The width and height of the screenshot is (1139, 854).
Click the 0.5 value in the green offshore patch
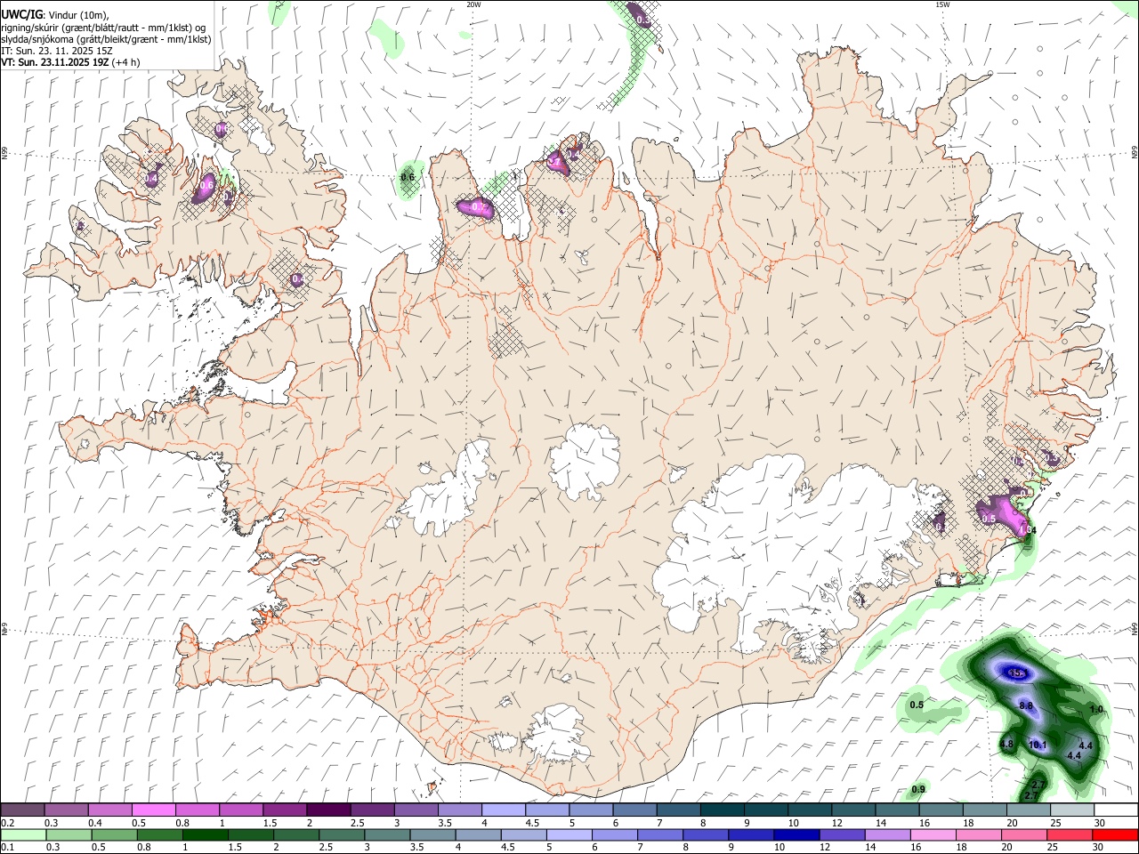pyautogui.click(x=917, y=705)
